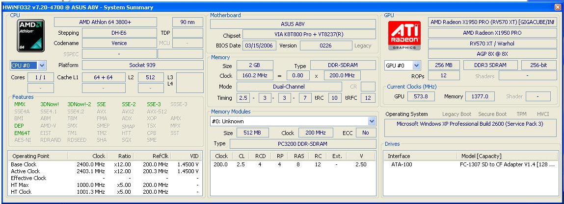Click the memory Clock value '160.2 MHz'
The width and height of the screenshot is (564, 204).
pos(254,76)
